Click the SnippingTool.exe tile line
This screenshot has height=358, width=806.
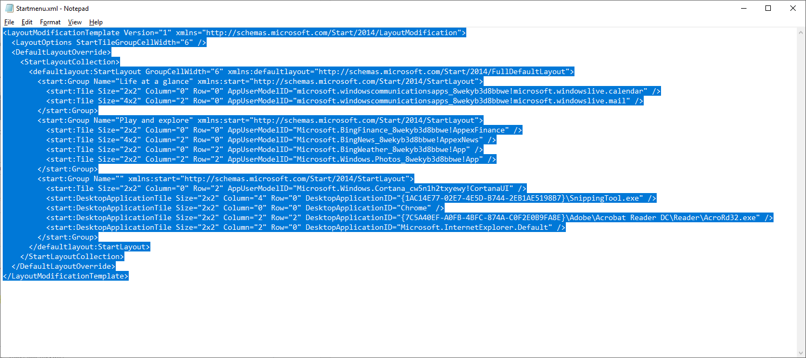click(351, 198)
